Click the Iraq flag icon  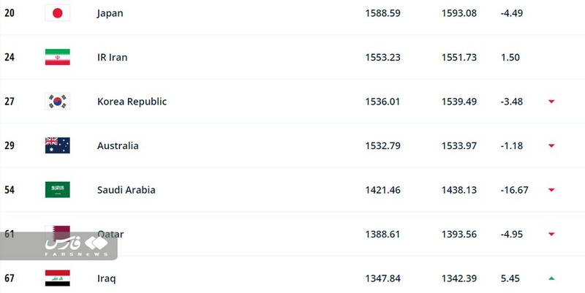click(x=57, y=278)
